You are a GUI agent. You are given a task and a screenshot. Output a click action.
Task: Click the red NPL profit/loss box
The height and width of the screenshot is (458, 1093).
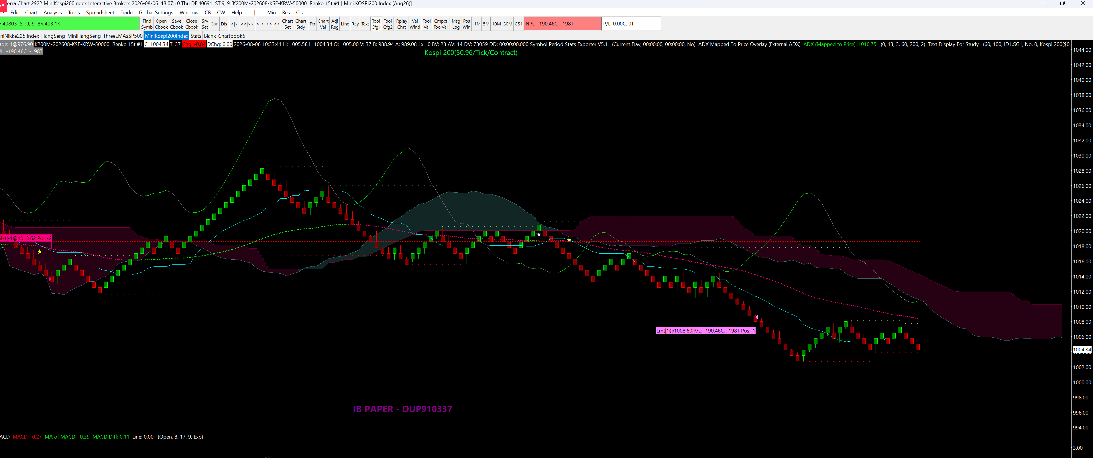(562, 24)
